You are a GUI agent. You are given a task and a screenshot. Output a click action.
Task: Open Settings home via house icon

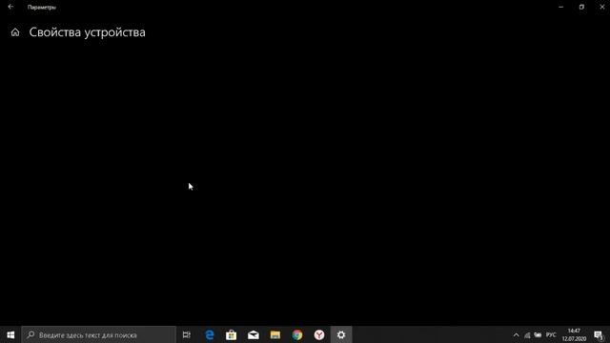(x=15, y=32)
